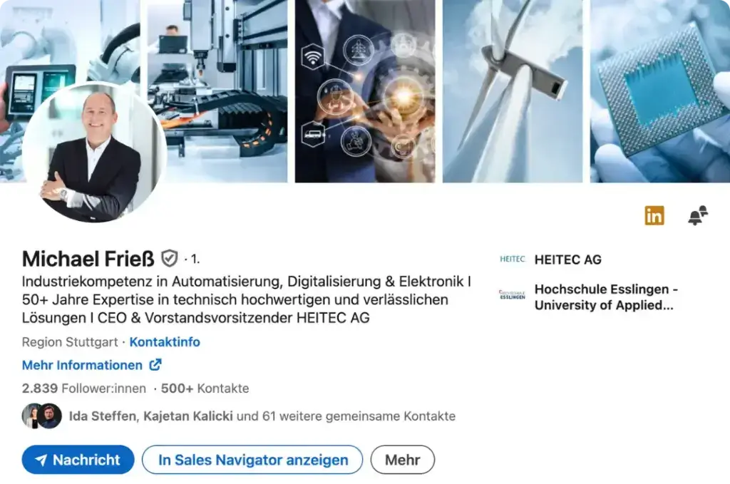The image size is (730, 484).
Task: Click the paper plane icon on Nachricht
Action: (41, 460)
